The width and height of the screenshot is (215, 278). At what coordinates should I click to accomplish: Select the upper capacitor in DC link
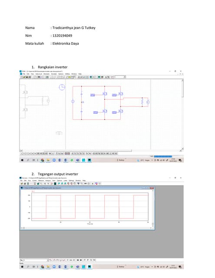tap(82, 94)
